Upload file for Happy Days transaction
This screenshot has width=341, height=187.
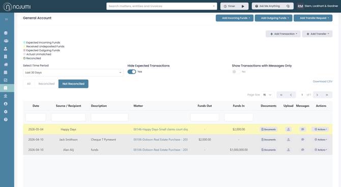pos(289,129)
